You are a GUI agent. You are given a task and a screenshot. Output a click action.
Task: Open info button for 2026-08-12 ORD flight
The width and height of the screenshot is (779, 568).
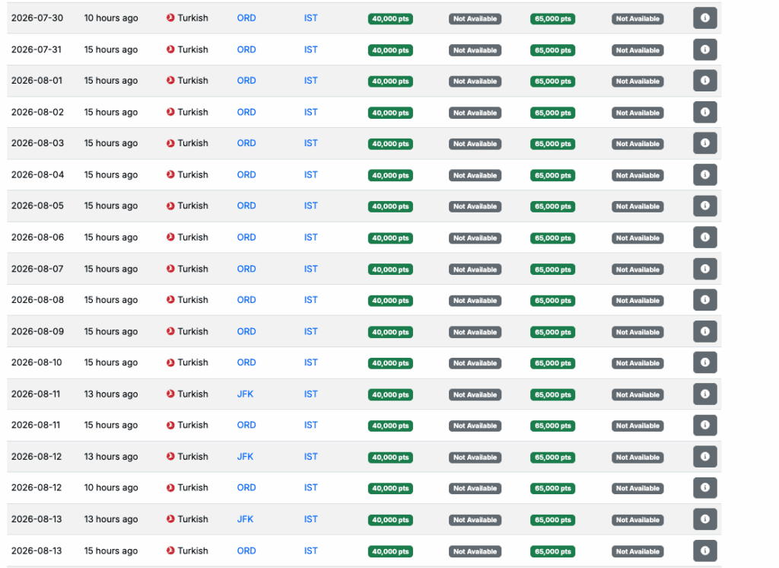pos(704,487)
